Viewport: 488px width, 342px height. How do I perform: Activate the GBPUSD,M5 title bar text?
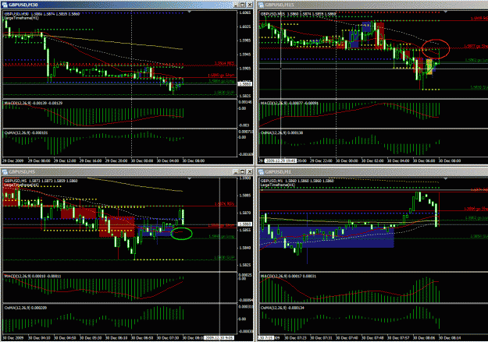coord(22,171)
